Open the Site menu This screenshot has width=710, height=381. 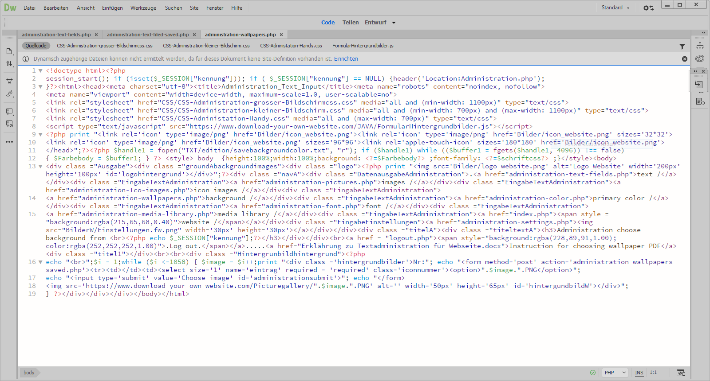click(194, 8)
